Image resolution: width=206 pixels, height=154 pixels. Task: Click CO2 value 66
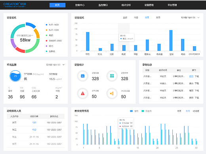[x=34, y=97]
